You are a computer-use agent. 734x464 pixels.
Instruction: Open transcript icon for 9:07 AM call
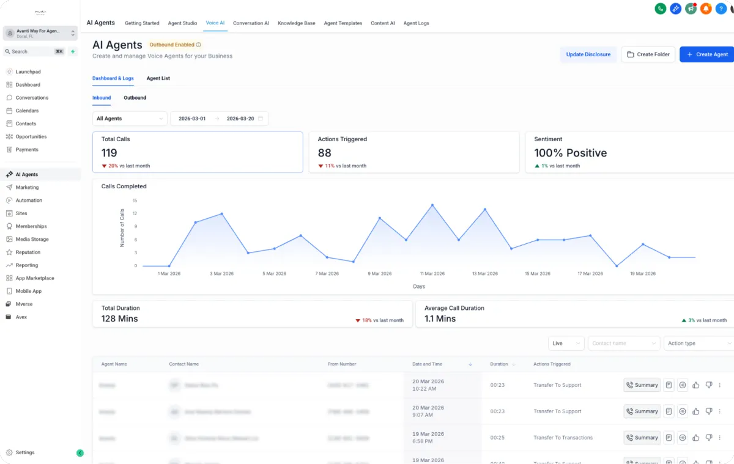(x=669, y=411)
